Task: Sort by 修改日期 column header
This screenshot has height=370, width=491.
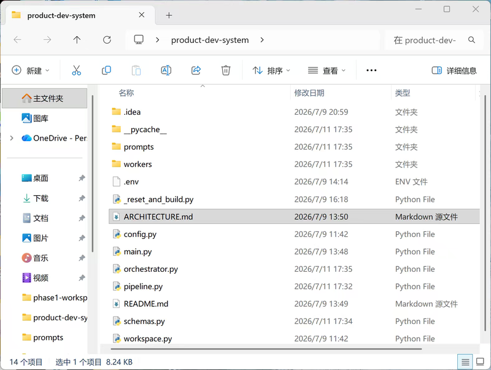Action: 309,93
